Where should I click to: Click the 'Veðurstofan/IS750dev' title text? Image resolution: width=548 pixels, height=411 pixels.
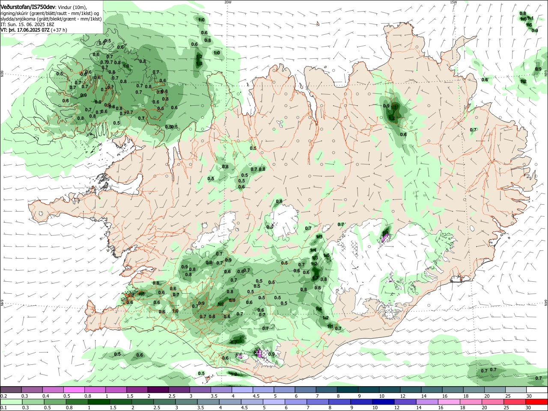(x=27, y=7)
